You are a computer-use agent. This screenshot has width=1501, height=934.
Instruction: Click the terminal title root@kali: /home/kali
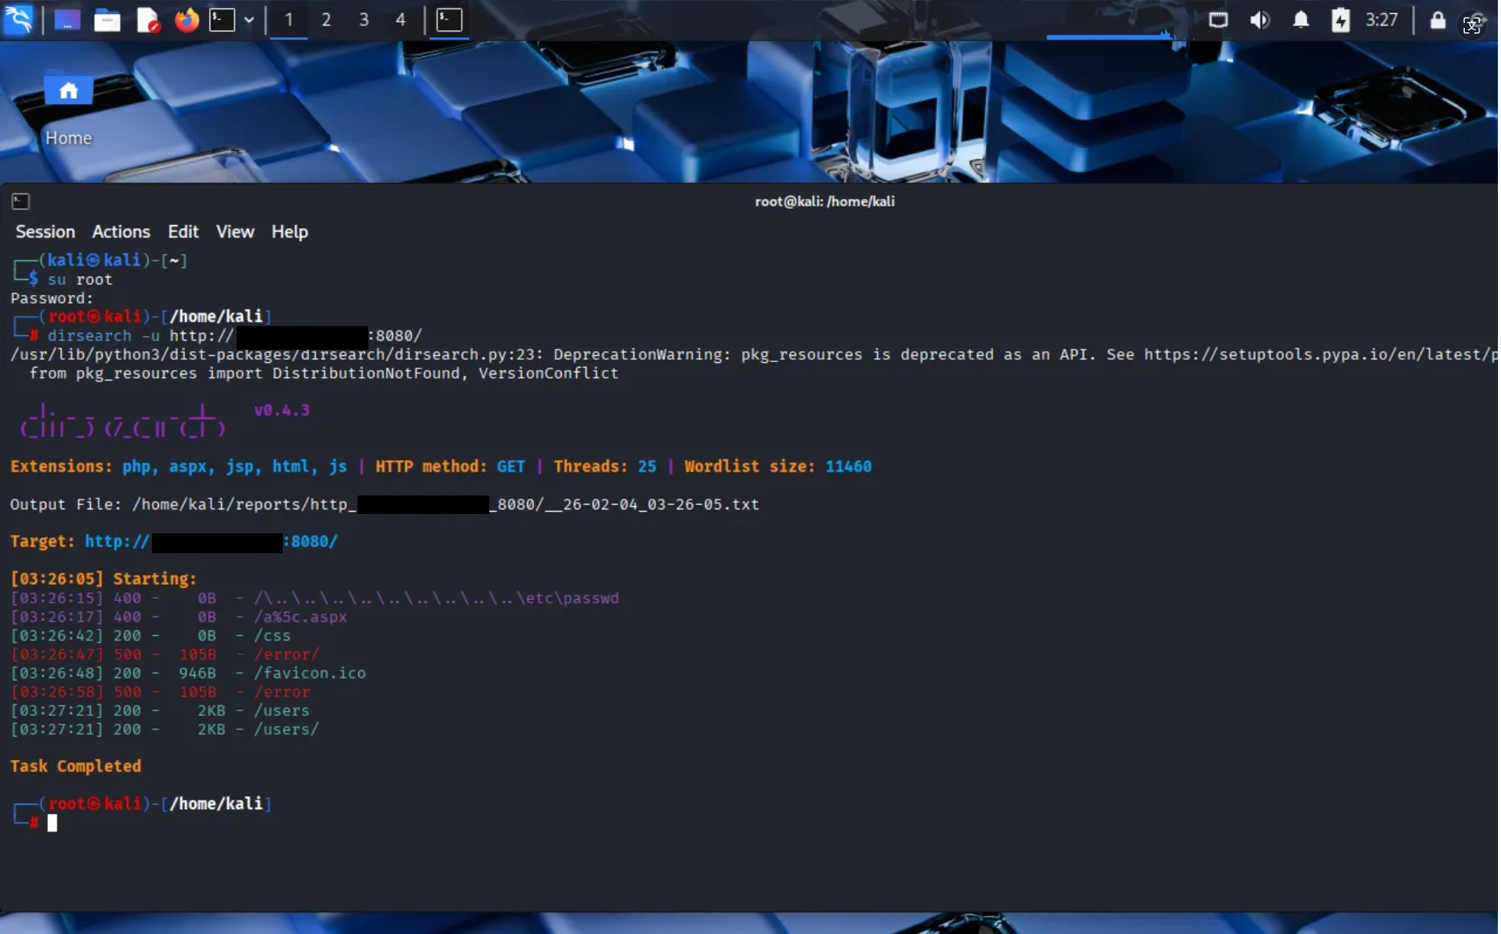click(824, 202)
